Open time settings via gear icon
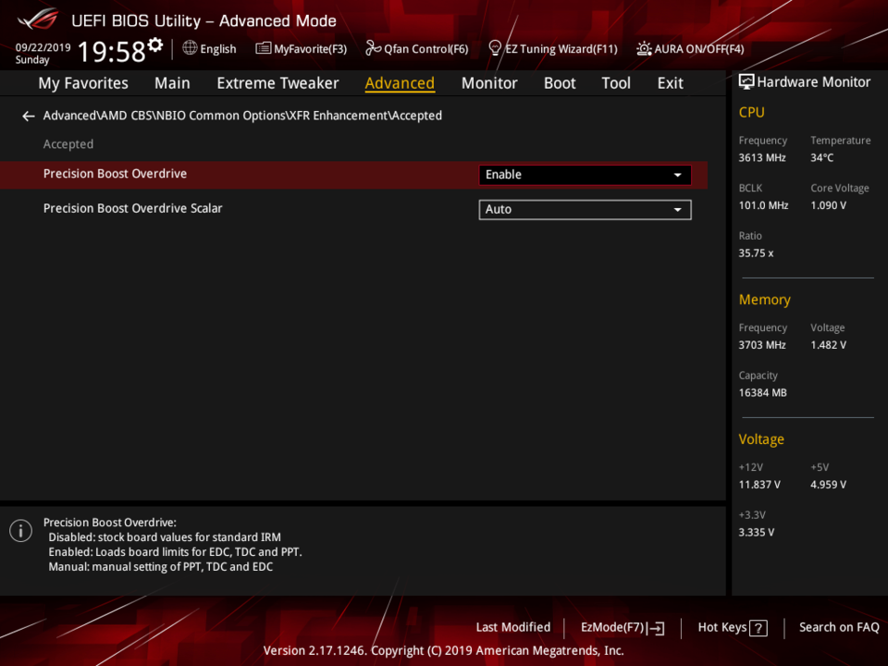This screenshot has height=666, width=888. click(155, 44)
